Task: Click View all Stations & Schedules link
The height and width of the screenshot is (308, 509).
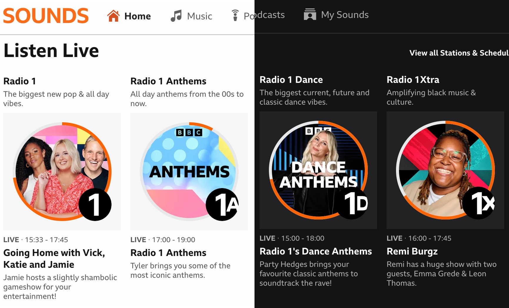Action: pos(459,53)
